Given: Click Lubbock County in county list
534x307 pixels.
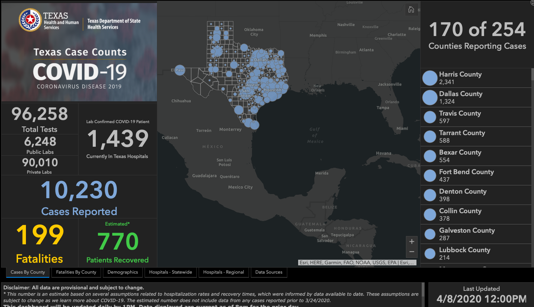Looking at the screenshot, I should coord(465,253).
